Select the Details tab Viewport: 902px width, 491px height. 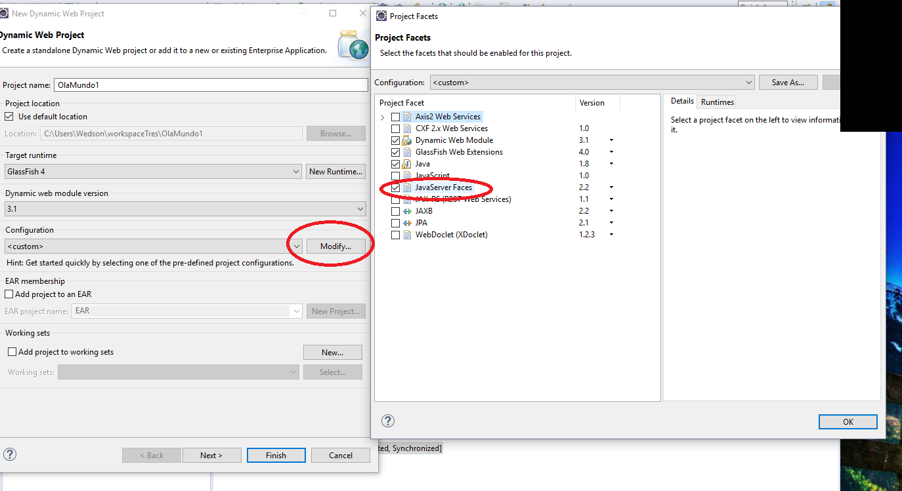(x=682, y=101)
